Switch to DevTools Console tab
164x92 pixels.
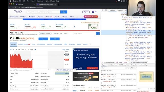pos(120,10)
